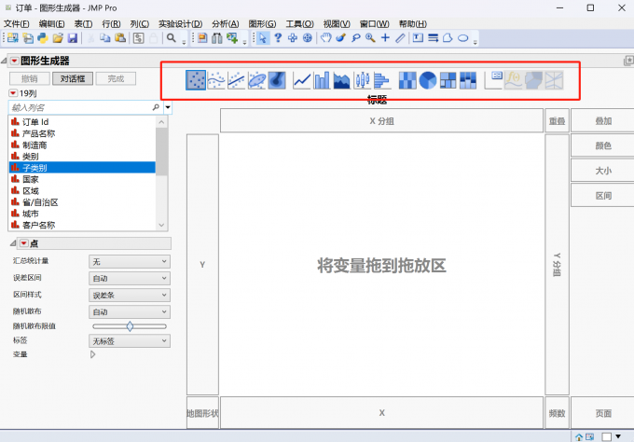Open the 图形(G) menu

coord(262,24)
